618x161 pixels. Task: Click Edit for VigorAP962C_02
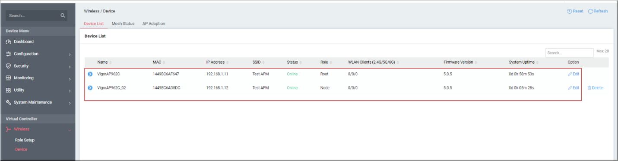tap(574, 88)
